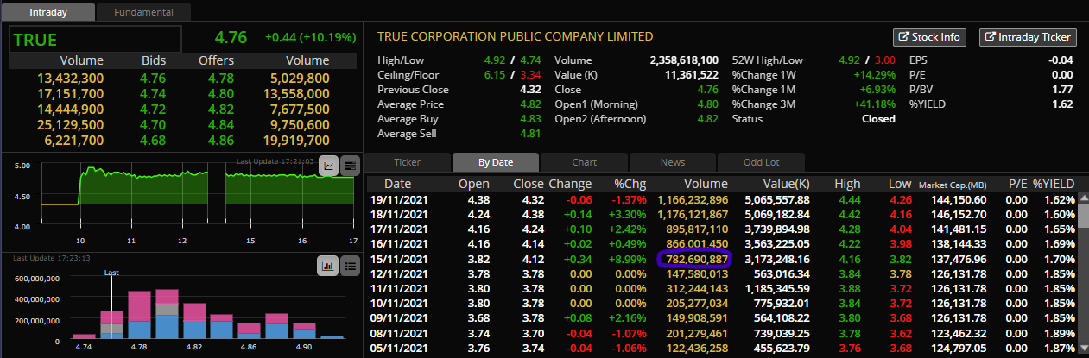Switch price chart panel to table view

tap(350, 166)
